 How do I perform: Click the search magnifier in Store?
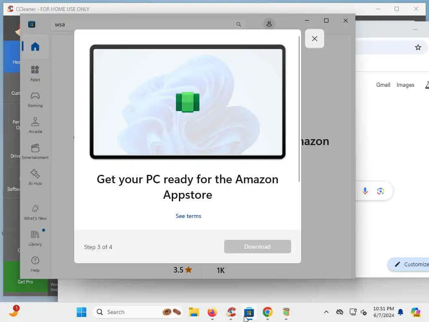pyautogui.click(x=238, y=24)
